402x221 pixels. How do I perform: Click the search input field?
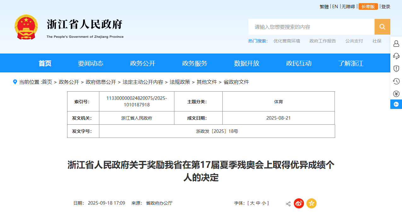pos(311,27)
